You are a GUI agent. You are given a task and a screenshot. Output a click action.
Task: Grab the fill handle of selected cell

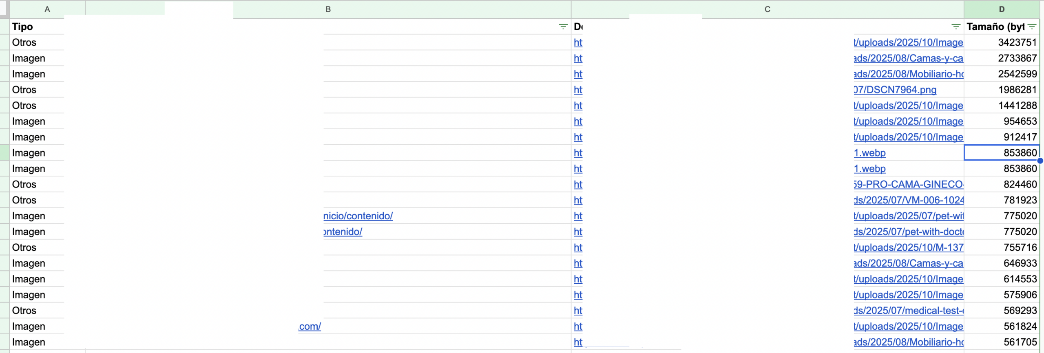[x=1040, y=161]
